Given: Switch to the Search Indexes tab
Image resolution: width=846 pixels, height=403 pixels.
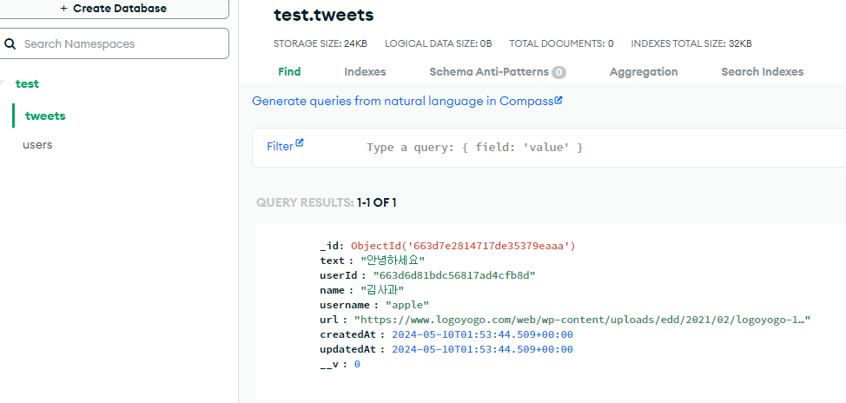Looking at the screenshot, I should pos(763,72).
